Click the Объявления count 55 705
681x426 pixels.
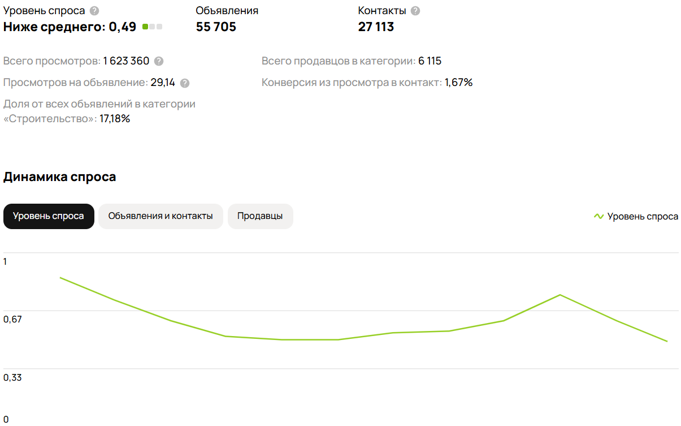pos(216,27)
